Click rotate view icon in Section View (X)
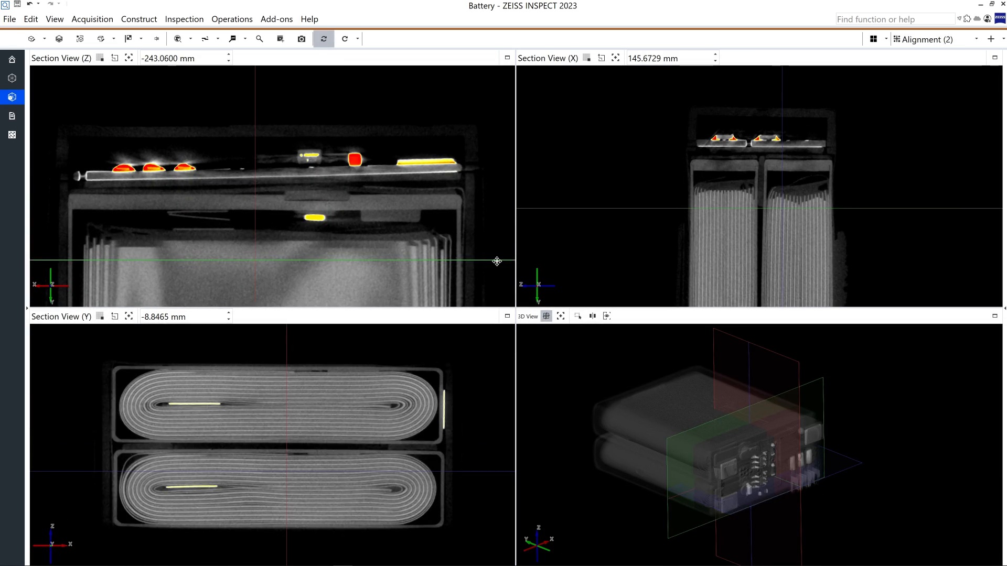The width and height of the screenshot is (1007, 566). pos(602,58)
